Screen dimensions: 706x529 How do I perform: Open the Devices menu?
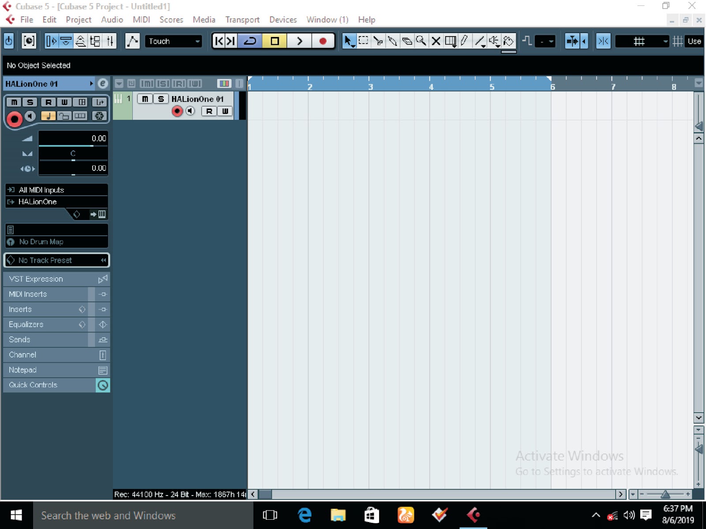(283, 20)
